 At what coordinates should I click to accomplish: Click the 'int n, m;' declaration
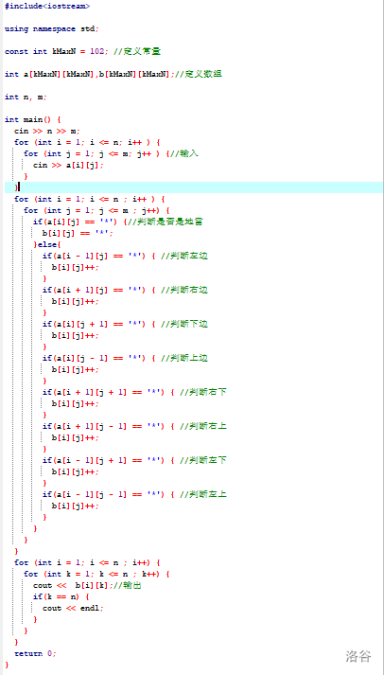pyautogui.click(x=26, y=97)
